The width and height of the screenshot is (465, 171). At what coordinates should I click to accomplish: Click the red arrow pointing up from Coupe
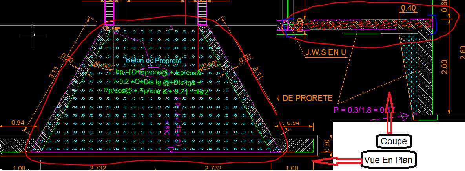(x=389, y=112)
